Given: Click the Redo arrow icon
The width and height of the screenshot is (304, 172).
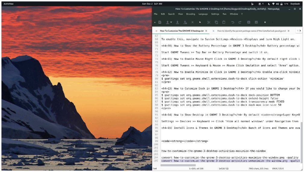Looking at the screenshot, I should tap(240, 22).
